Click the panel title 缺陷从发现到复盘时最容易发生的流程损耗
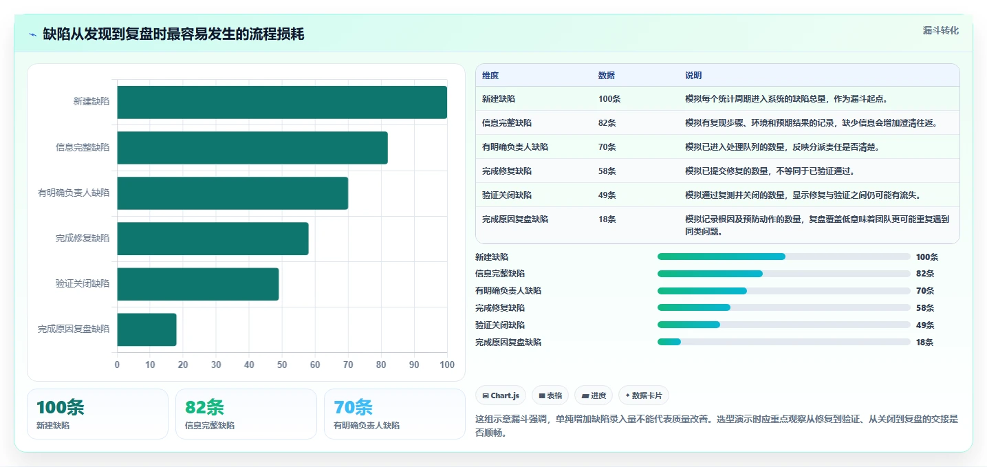This screenshot has height=467, width=987. (x=173, y=34)
